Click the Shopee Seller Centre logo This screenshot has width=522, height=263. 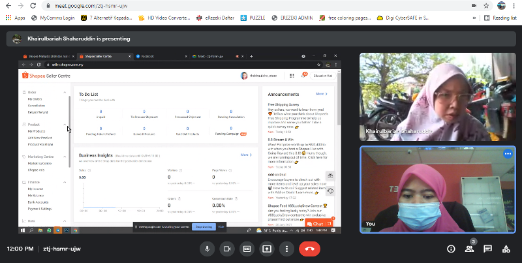pos(46,76)
